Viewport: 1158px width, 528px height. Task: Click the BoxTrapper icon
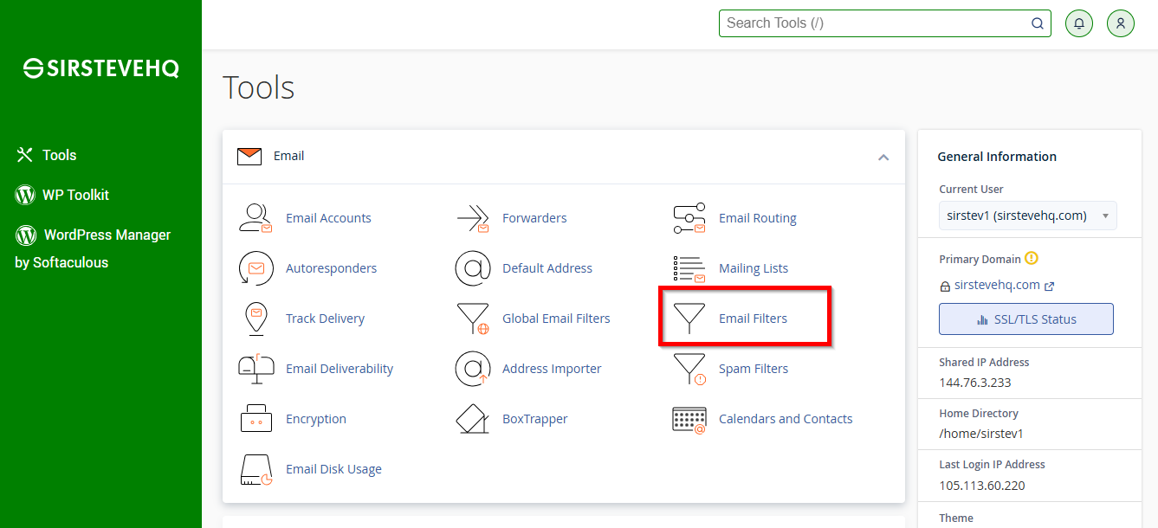click(473, 419)
